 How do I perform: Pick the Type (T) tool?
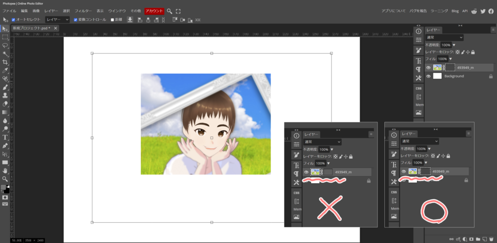point(5,137)
